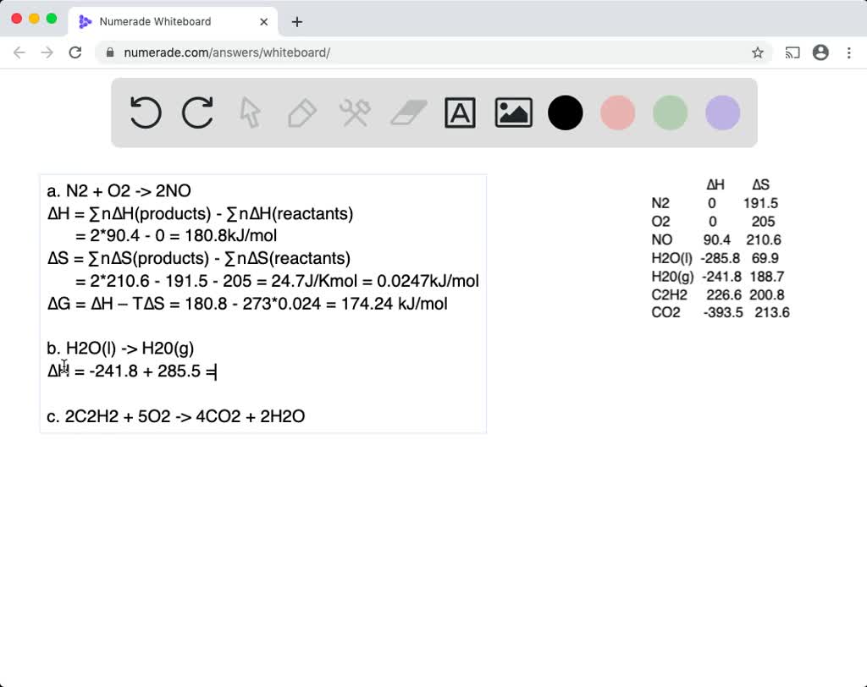Open the crossed-tools utility icon
The height and width of the screenshot is (687, 867).
[x=354, y=112]
